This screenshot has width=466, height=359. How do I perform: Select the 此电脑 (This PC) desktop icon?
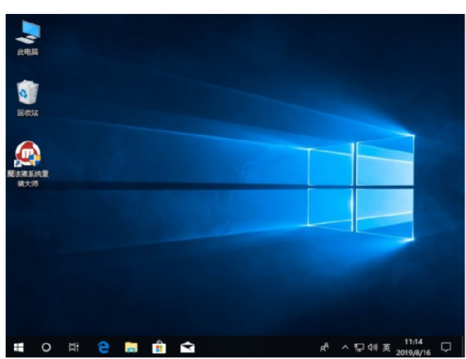[x=28, y=38]
